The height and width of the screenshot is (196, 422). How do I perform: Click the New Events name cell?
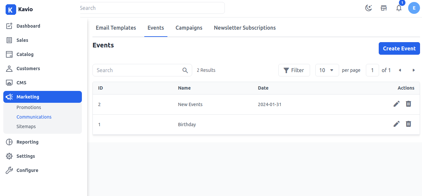pyautogui.click(x=190, y=104)
